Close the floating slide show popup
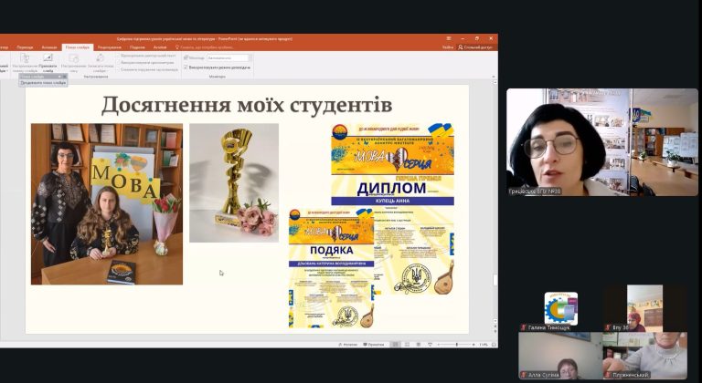Screen dimensions: 702x383 (x=64, y=77)
